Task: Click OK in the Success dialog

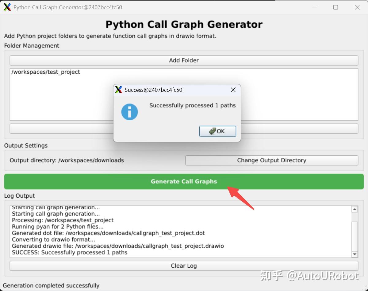Action: [217, 131]
